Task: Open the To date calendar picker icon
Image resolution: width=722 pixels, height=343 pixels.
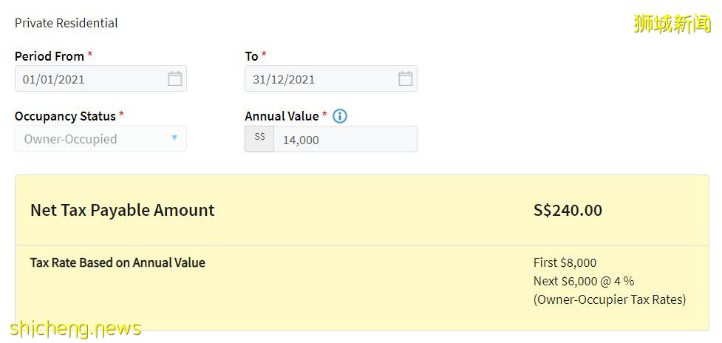Action: pos(405,79)
